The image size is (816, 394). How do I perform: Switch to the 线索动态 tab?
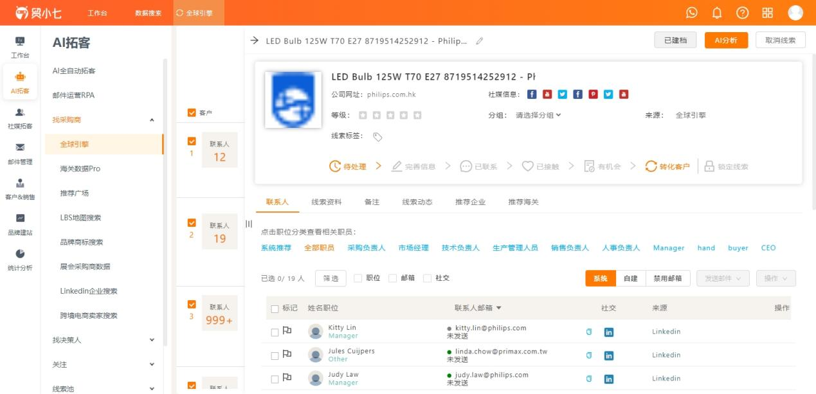[417, 202]
